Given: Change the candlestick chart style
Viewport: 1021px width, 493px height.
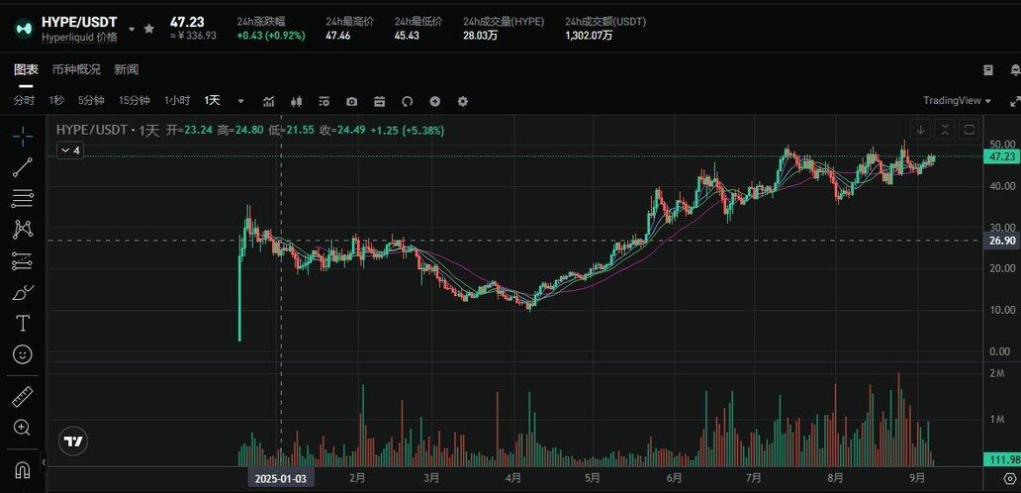Looking at the screenshot, I should point(296,101).
